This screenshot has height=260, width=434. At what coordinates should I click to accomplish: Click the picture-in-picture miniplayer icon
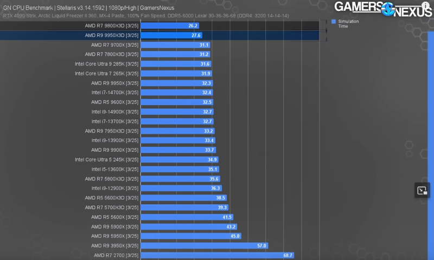[422, 190]
